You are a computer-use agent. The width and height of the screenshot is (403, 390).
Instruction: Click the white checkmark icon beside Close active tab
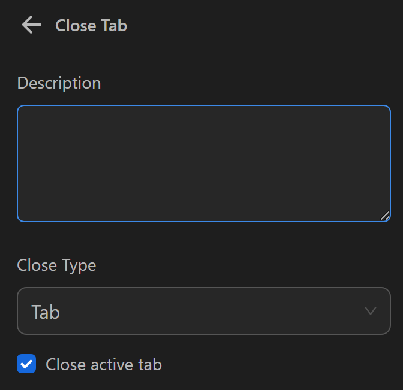point(26,364)
